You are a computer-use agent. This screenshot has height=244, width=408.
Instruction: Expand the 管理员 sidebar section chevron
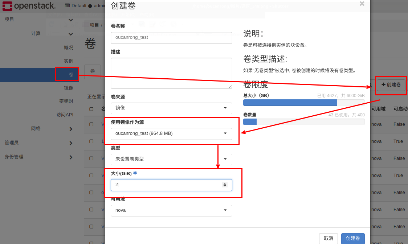tap(71, 143)
